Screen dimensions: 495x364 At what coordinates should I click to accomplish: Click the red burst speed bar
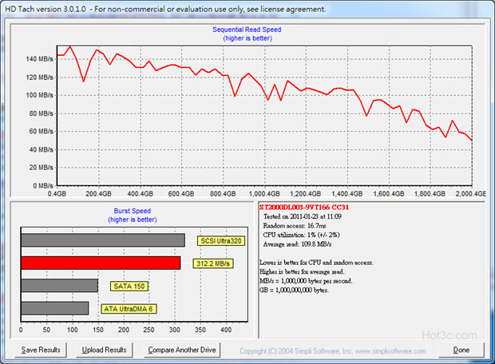click(101, 263)
